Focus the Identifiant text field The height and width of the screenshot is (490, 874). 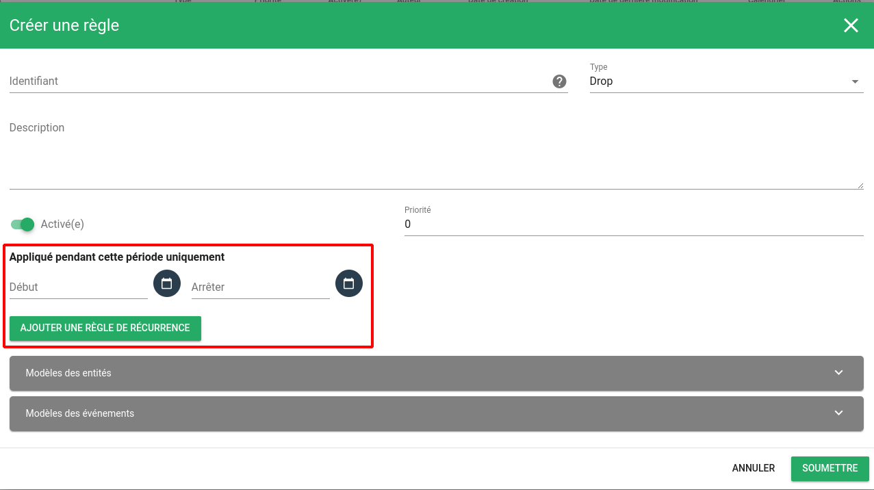274,81
